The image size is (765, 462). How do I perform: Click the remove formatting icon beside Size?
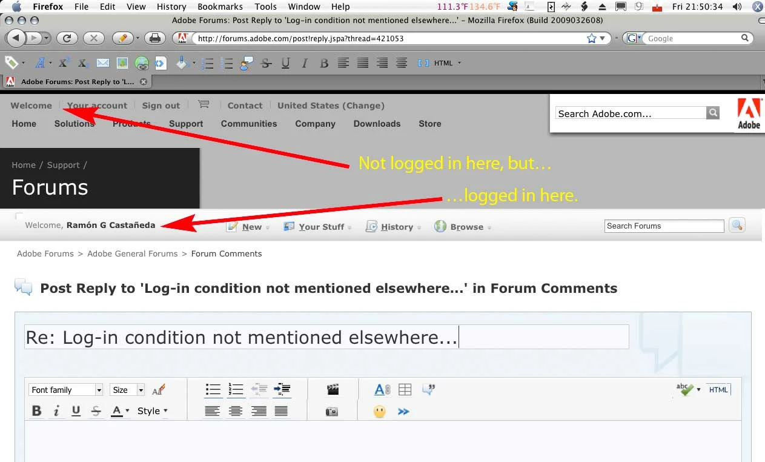click(x=159, y=390)
